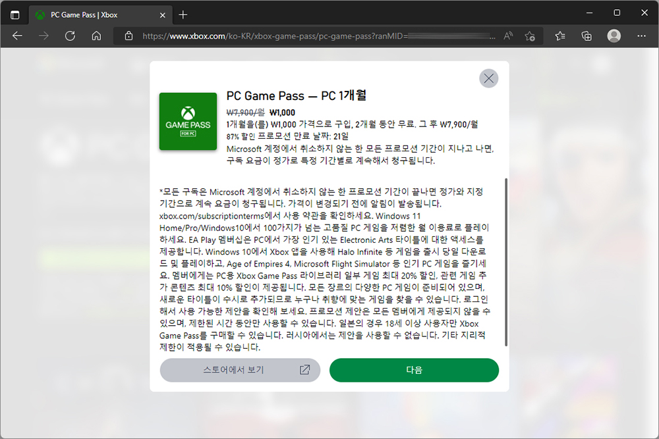Viewport: 659px width, 439px height.
Task: Click the discounted price ₩1,000
Action: (x=282, y=113)
